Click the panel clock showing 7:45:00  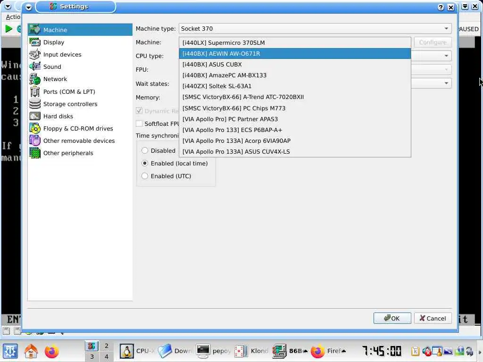pyautogui.click(x=382, y=351)
